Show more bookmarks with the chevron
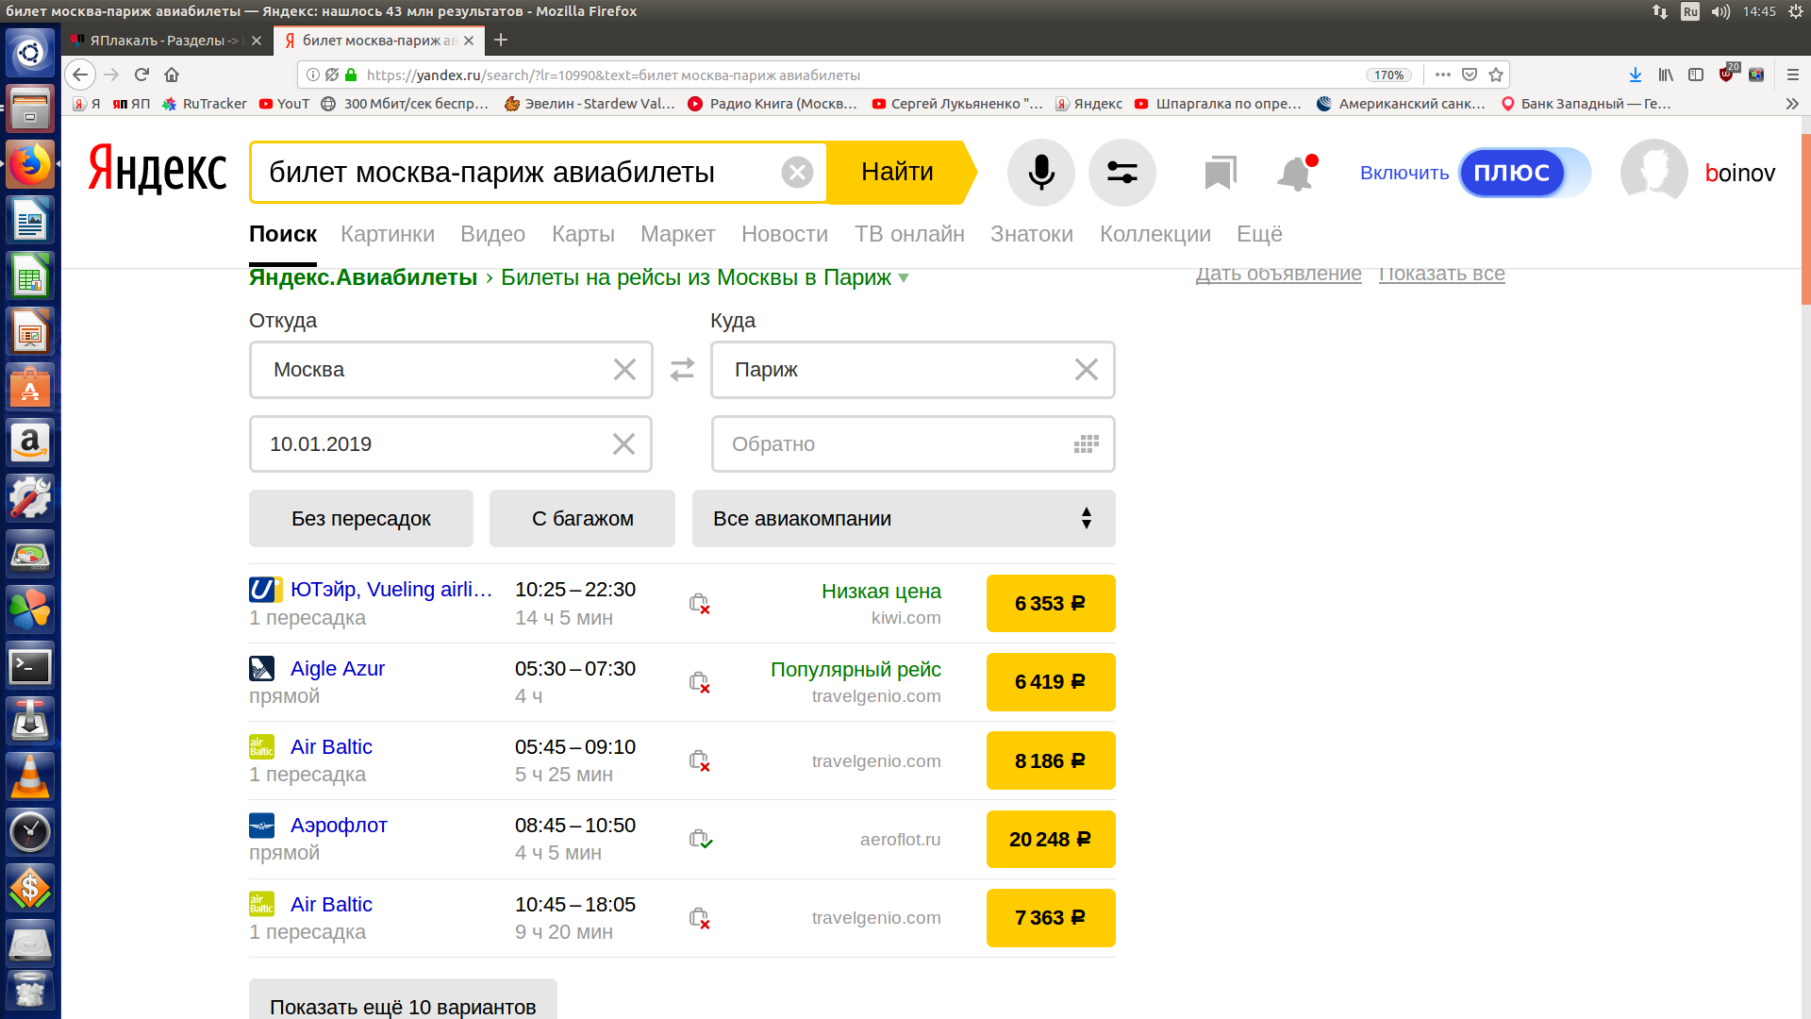Viewport: 1811px width, 1019px height. (x=1792, y=104)
